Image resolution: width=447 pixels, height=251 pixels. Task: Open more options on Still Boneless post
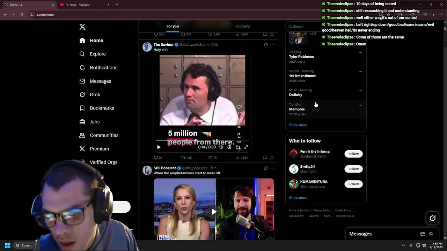click(x=272, y=168)
